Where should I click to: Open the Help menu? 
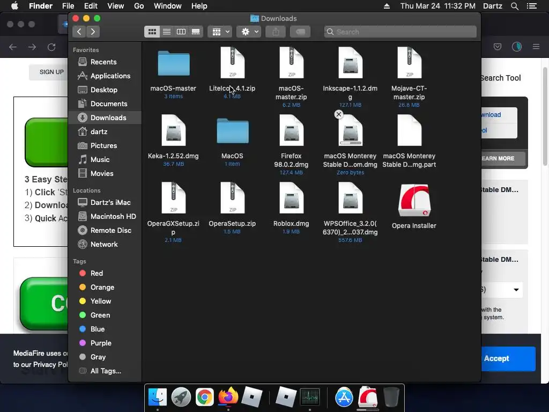[199, 6]
